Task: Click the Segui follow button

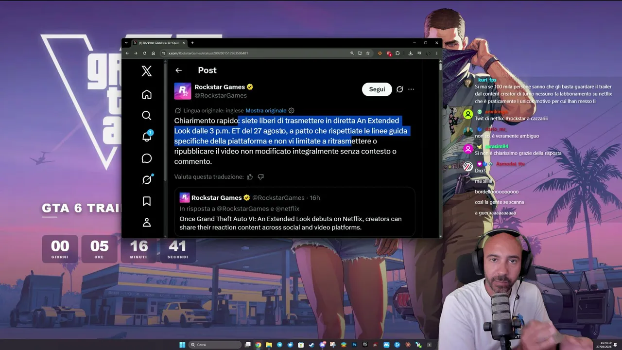Action: [377, 89]
